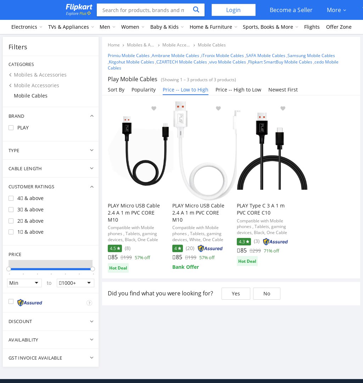Check the 3 stars & above rating filter

(11, 210)
